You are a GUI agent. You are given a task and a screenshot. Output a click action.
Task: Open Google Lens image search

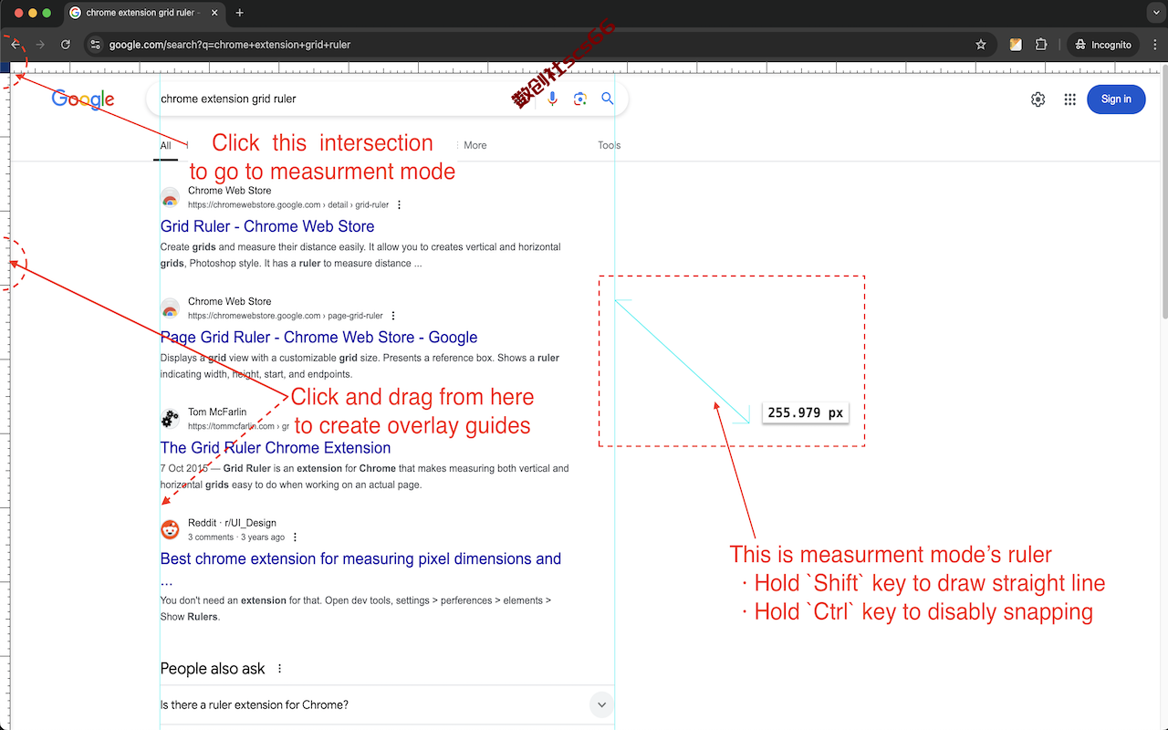click(579, 99)
